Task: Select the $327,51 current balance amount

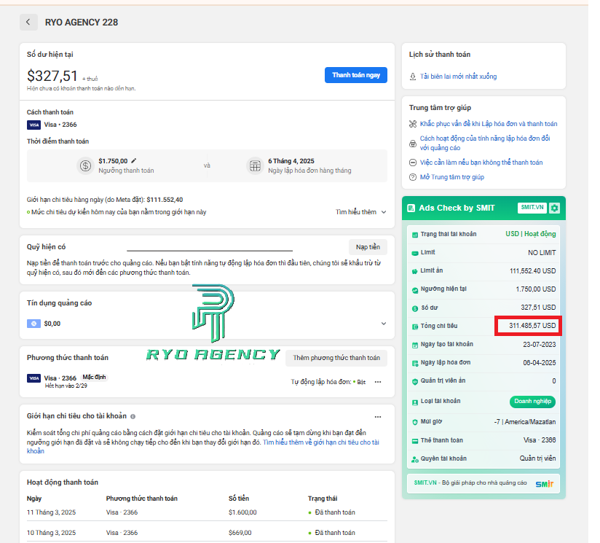Action: point(52,76)
